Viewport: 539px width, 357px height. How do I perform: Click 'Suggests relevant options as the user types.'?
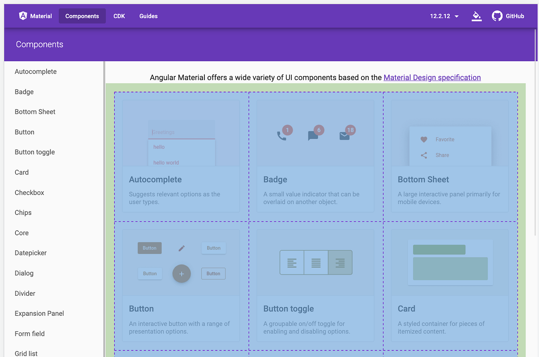click(x=174, y=198)
